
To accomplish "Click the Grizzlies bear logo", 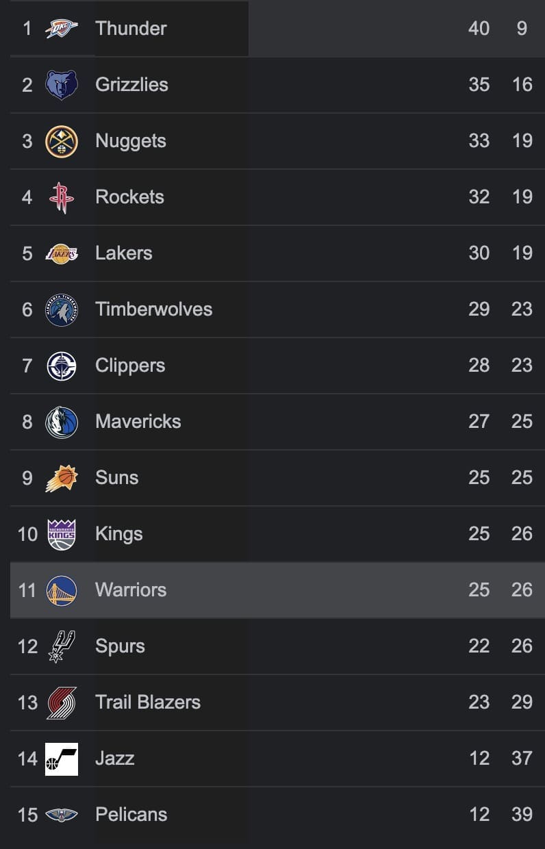I will [x=62, y=85].
